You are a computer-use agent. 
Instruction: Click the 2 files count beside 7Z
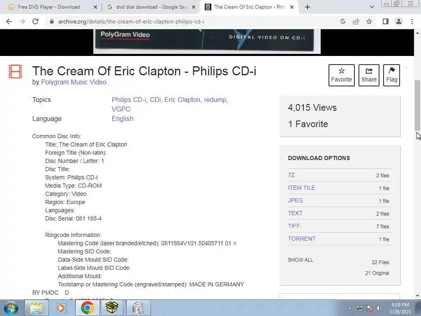pos(382,175)
